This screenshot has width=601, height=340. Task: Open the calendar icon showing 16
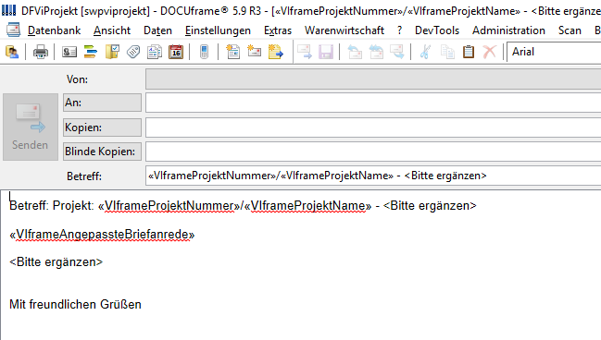click(x=176, y=52)
